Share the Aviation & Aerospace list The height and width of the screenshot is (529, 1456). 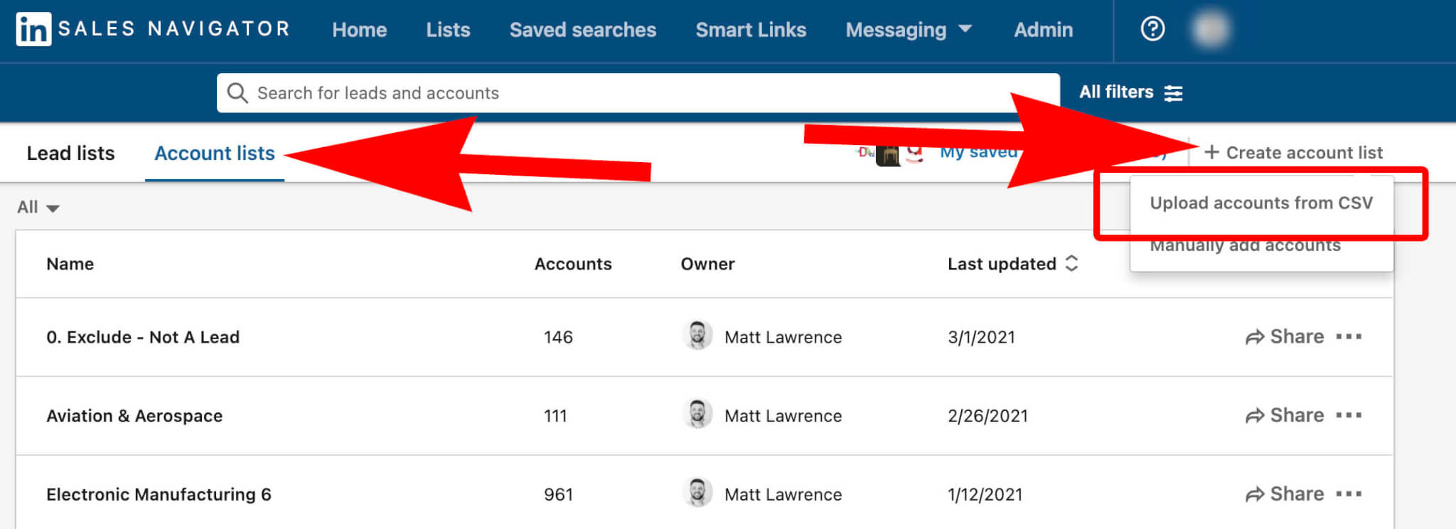point(1285,416)
